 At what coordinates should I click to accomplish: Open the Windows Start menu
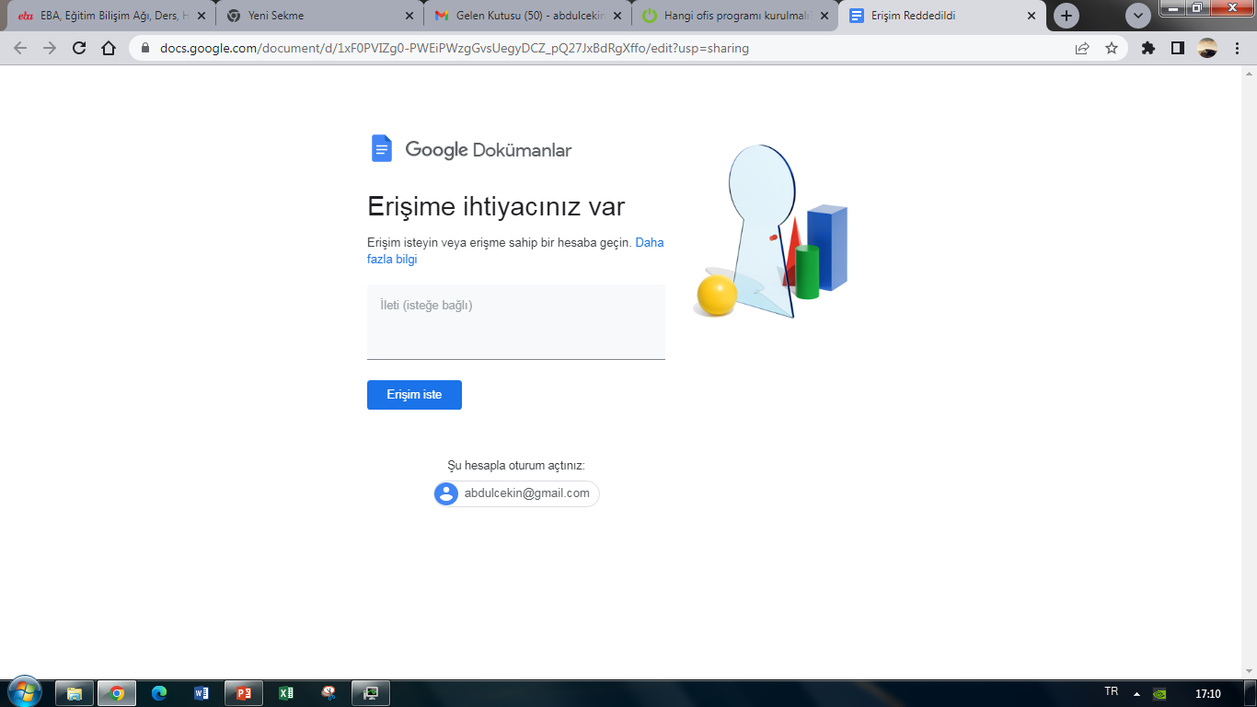click(x=24, y=692)
